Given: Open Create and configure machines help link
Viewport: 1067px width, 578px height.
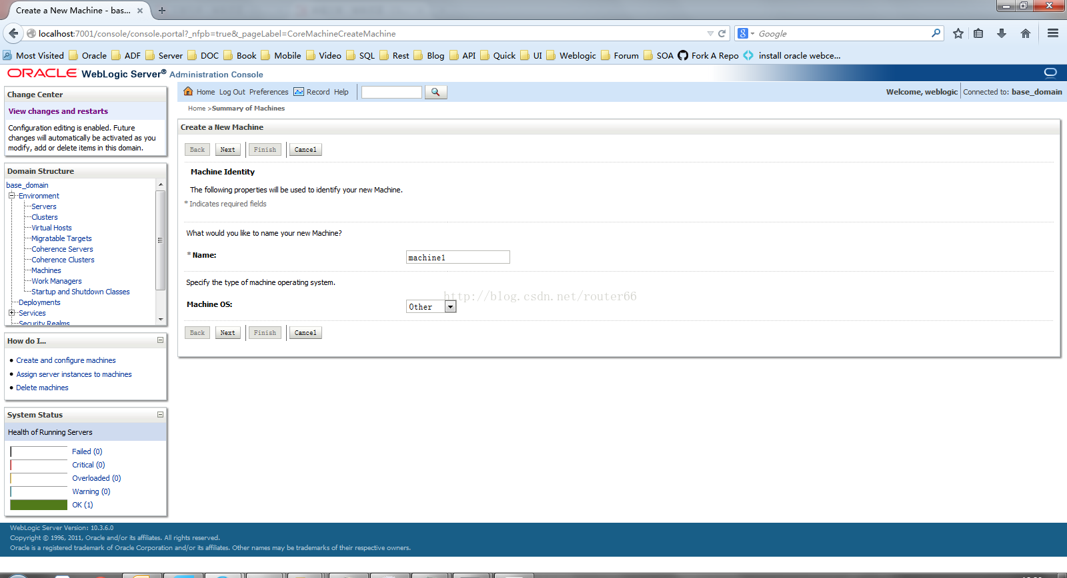Looking at the screenshot, I should (66, 360).
